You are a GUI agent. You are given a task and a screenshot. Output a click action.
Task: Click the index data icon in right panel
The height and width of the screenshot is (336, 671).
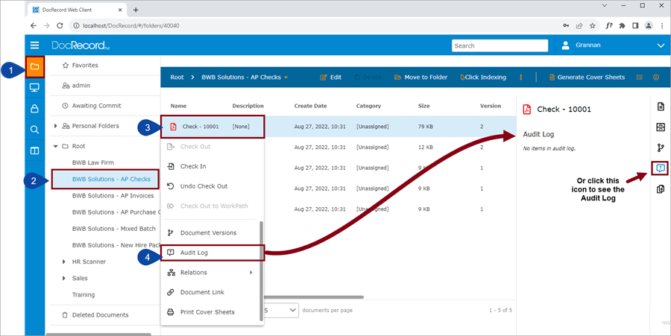(661, 127)
